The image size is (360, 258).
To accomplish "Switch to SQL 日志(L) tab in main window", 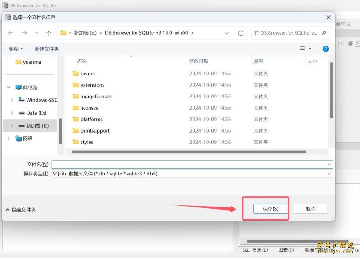I will (x=255, y=250).
